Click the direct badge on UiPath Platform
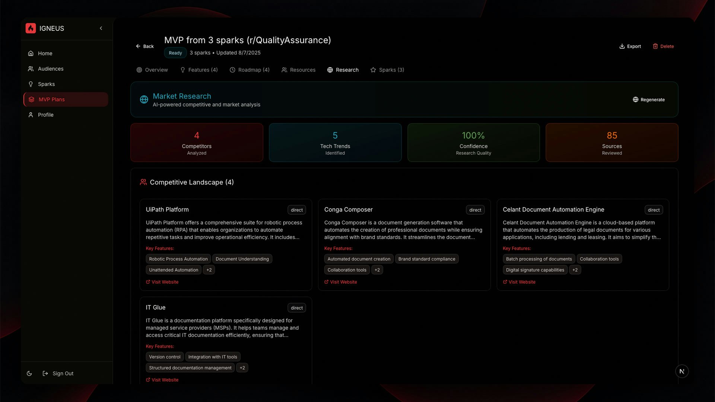The image size is (715, 402). click(x=297, y=210)
